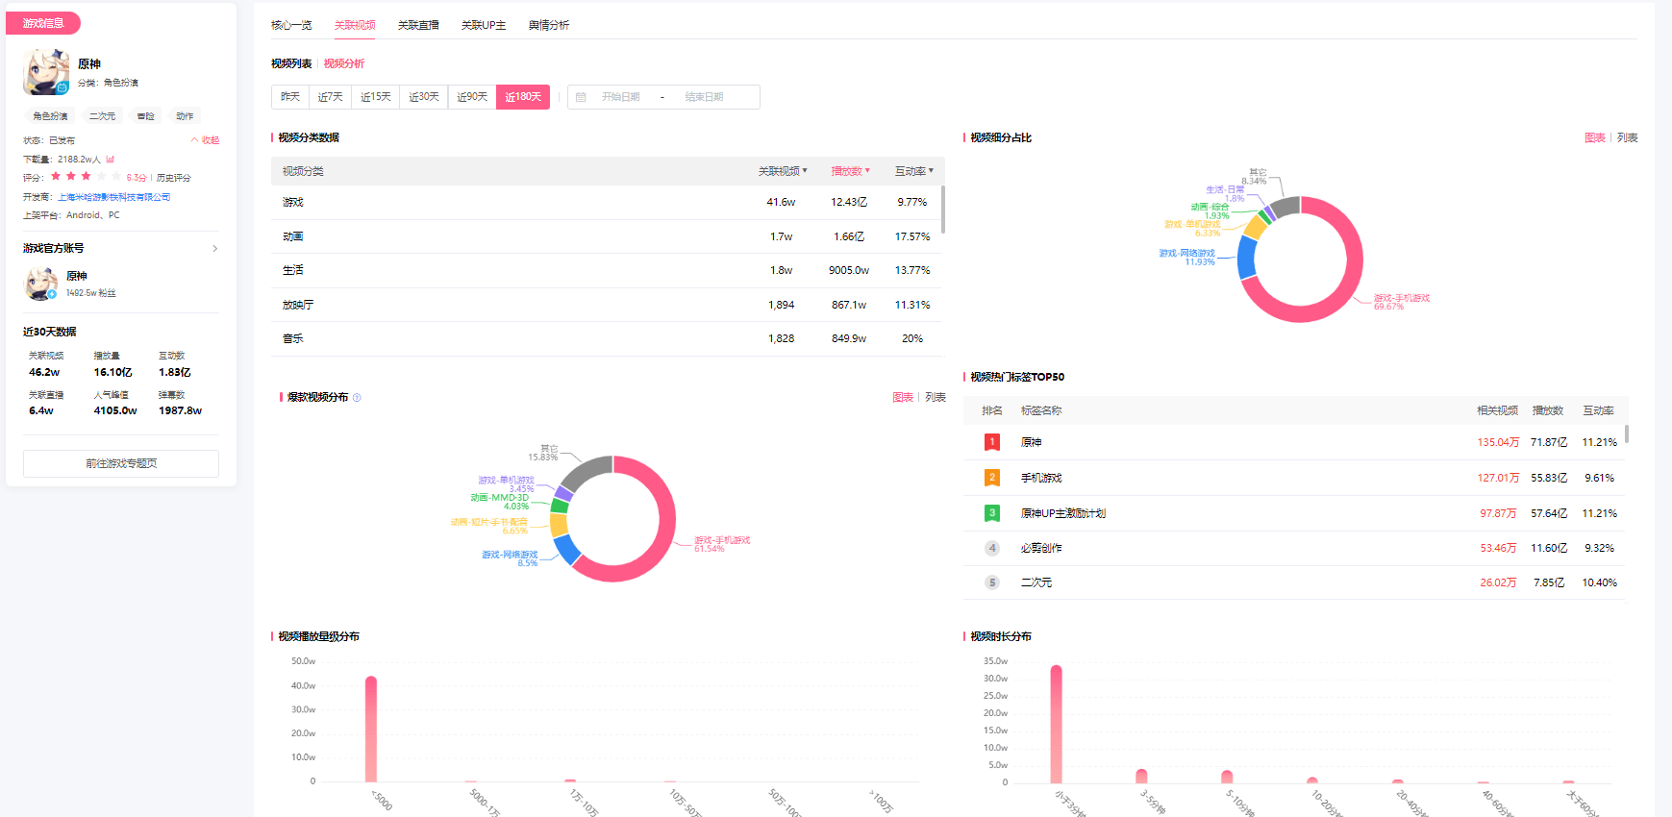Sort by 互动率 column in the category table
Viewport: 1672px width, 817px height.
click(914, 171)
